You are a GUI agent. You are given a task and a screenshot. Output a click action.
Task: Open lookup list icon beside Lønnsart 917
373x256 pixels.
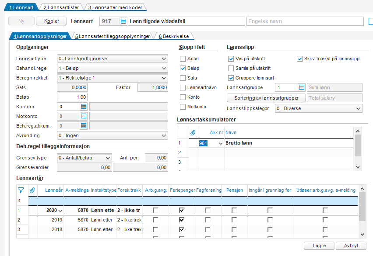(x=123, y=21)
